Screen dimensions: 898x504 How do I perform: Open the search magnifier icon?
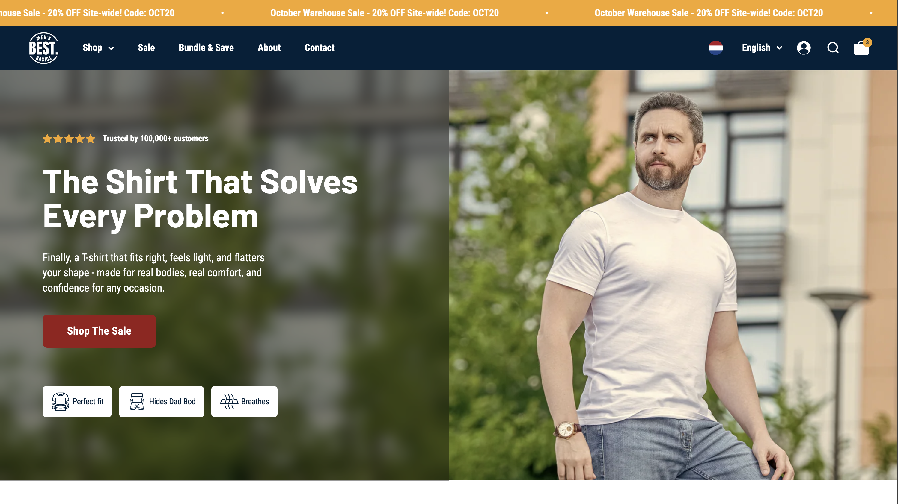(833, 48)
